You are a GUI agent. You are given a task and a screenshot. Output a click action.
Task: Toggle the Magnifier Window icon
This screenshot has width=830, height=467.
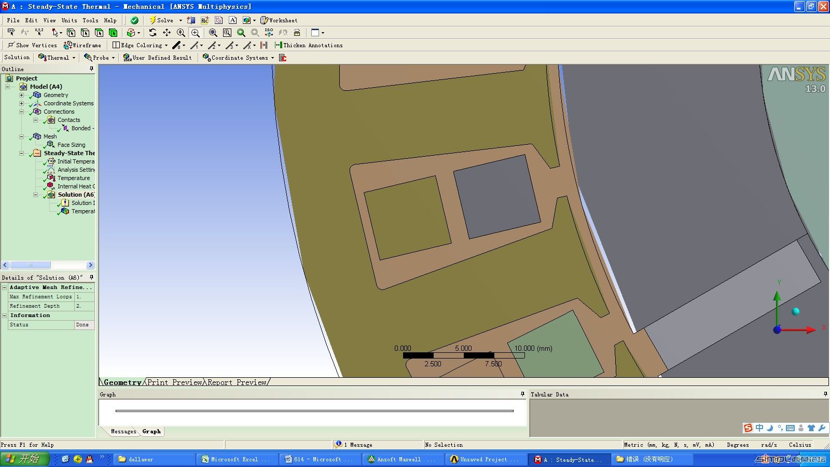(x=227, y=32)
